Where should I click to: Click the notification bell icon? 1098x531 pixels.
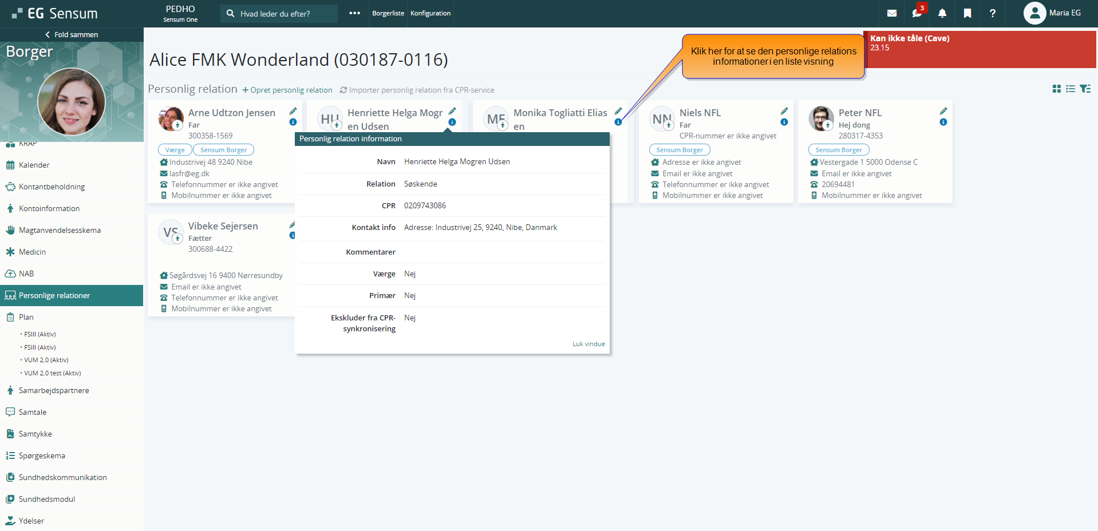(942, 13)
